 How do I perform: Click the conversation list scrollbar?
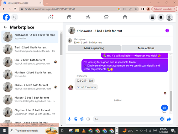point(61,44)
